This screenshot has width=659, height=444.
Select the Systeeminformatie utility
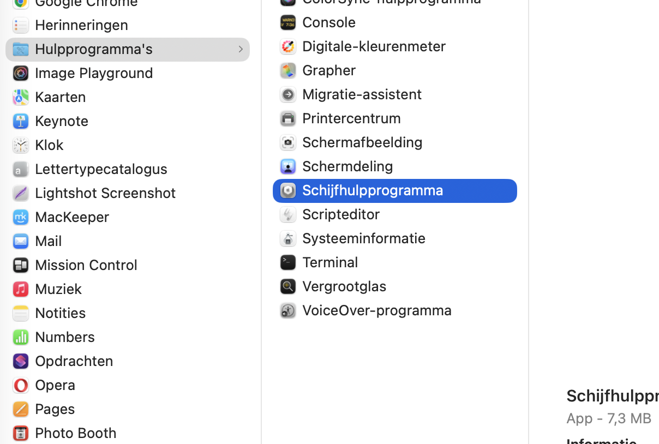coord(364,238)
